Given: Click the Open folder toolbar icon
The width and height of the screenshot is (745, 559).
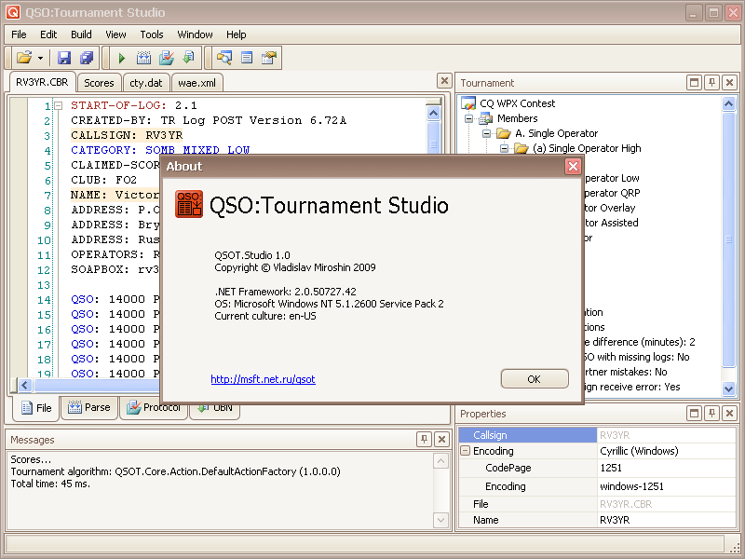Looking at the screenshot, I should tap(23, 58).
